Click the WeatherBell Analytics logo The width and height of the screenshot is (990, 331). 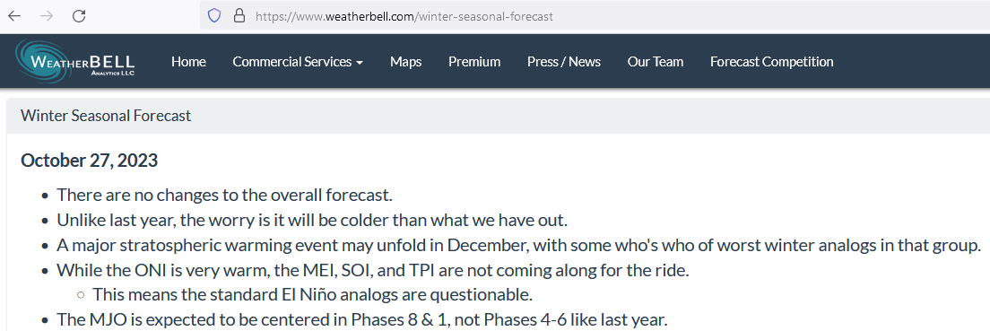click(x=75, y=61)
